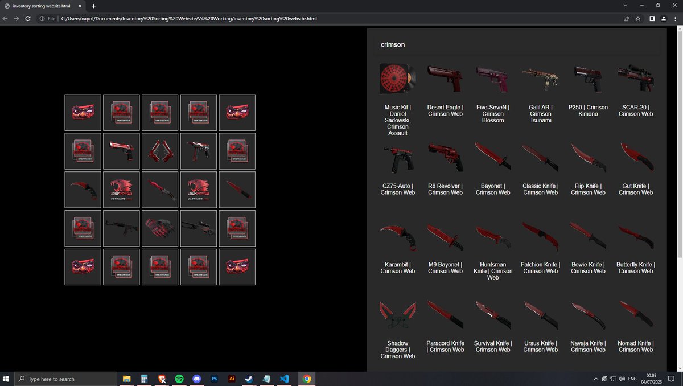Open Discord from taskbar

click(x=197, y=379)
